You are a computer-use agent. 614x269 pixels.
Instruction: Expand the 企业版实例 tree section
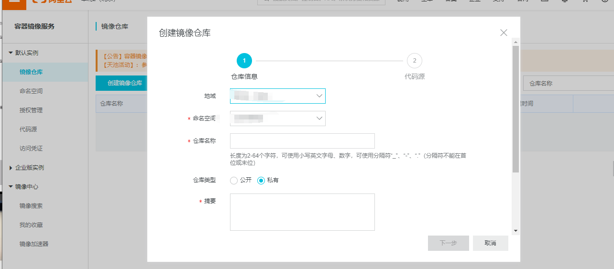pos(11,168)
